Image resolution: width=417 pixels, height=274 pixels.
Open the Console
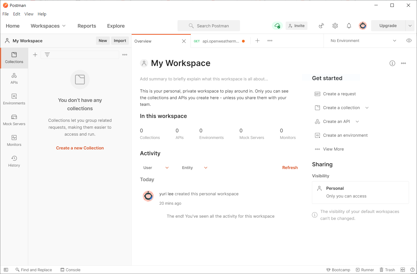[71, 270]
